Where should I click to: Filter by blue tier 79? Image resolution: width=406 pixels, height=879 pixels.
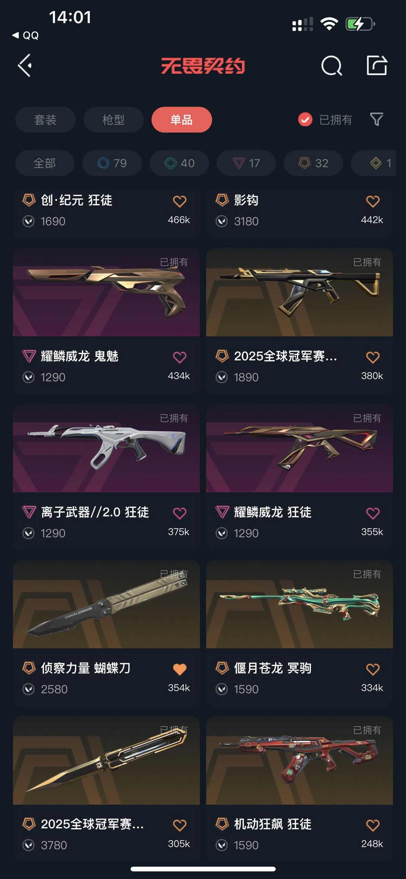tap(112, 163)
